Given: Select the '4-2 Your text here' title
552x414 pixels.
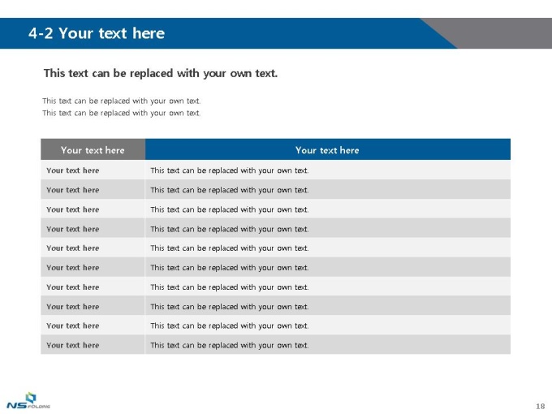Looking at the screenshot, I should point(97,33).
